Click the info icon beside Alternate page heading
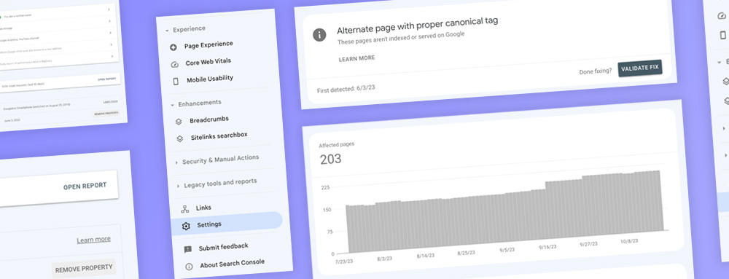Image resolution: width=729 pixels, height=279 pixels. (x=319, y=35)
